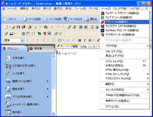This screenshot has width=153, height=117.
Task: Click the Italic I formatting icon
Action: [x=85, y=40]
